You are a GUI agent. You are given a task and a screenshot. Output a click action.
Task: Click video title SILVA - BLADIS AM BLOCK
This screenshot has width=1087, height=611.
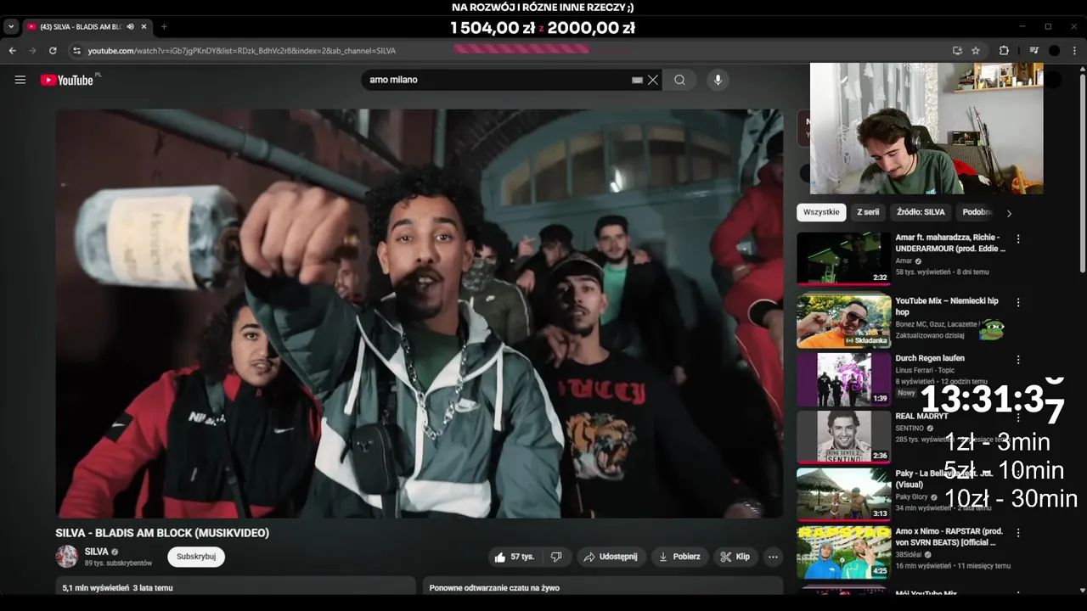click(162, 533)
